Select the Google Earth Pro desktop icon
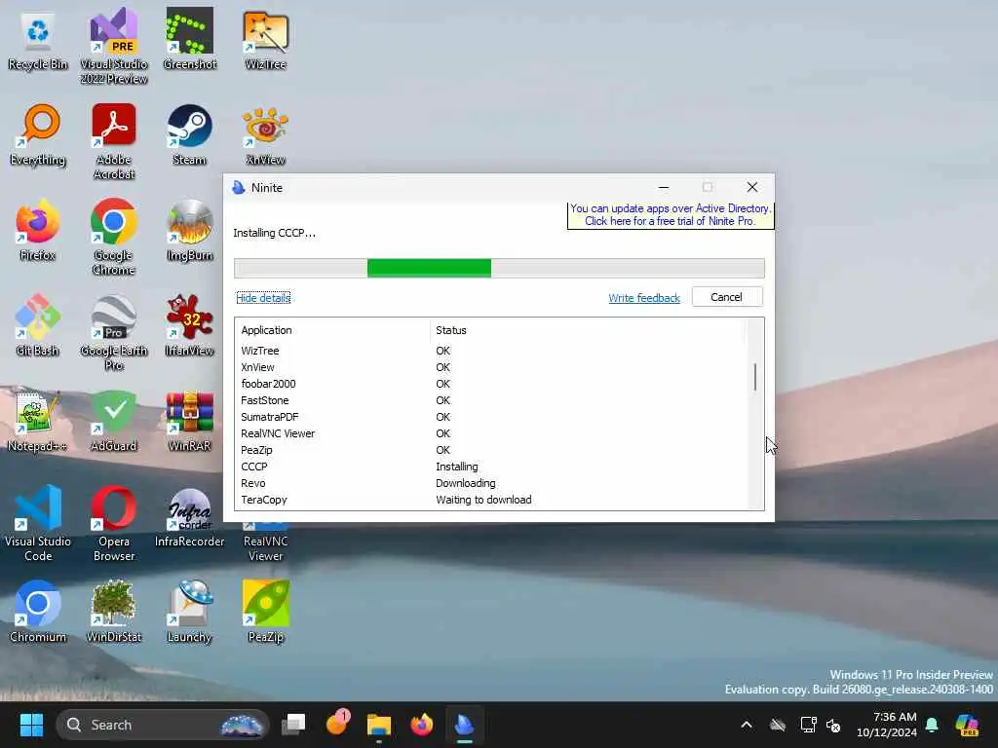Image resolution: width=998 pixels, height=748 pixels. [114, 332]
